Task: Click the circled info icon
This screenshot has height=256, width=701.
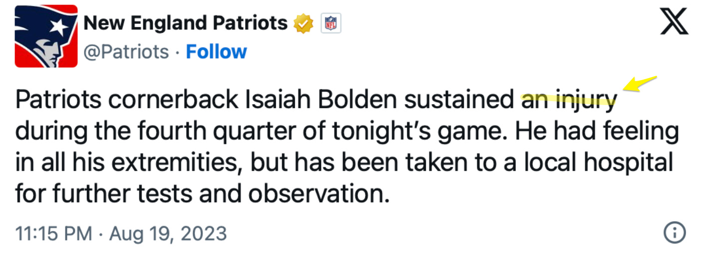Action: [x=674, y=233]
